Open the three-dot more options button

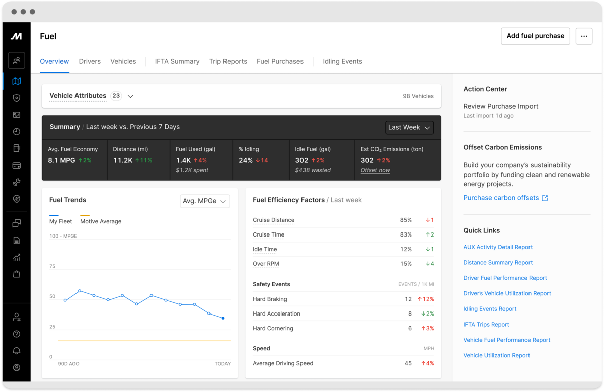tap(584, 36)
